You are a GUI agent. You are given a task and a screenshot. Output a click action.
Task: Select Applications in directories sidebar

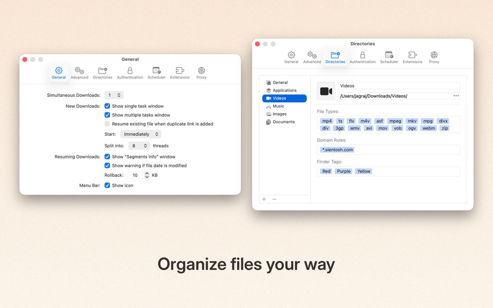(x=284, y=90)
